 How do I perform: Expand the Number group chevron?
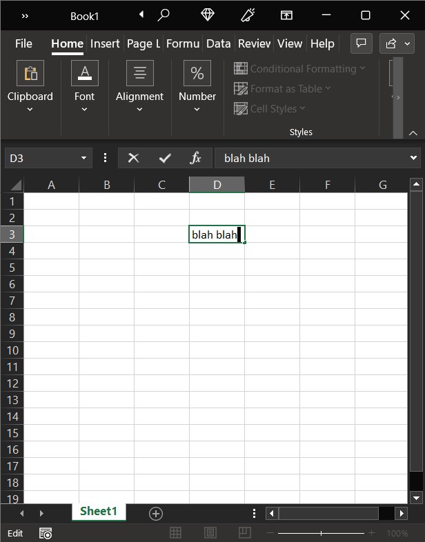[x=197, y=109]
